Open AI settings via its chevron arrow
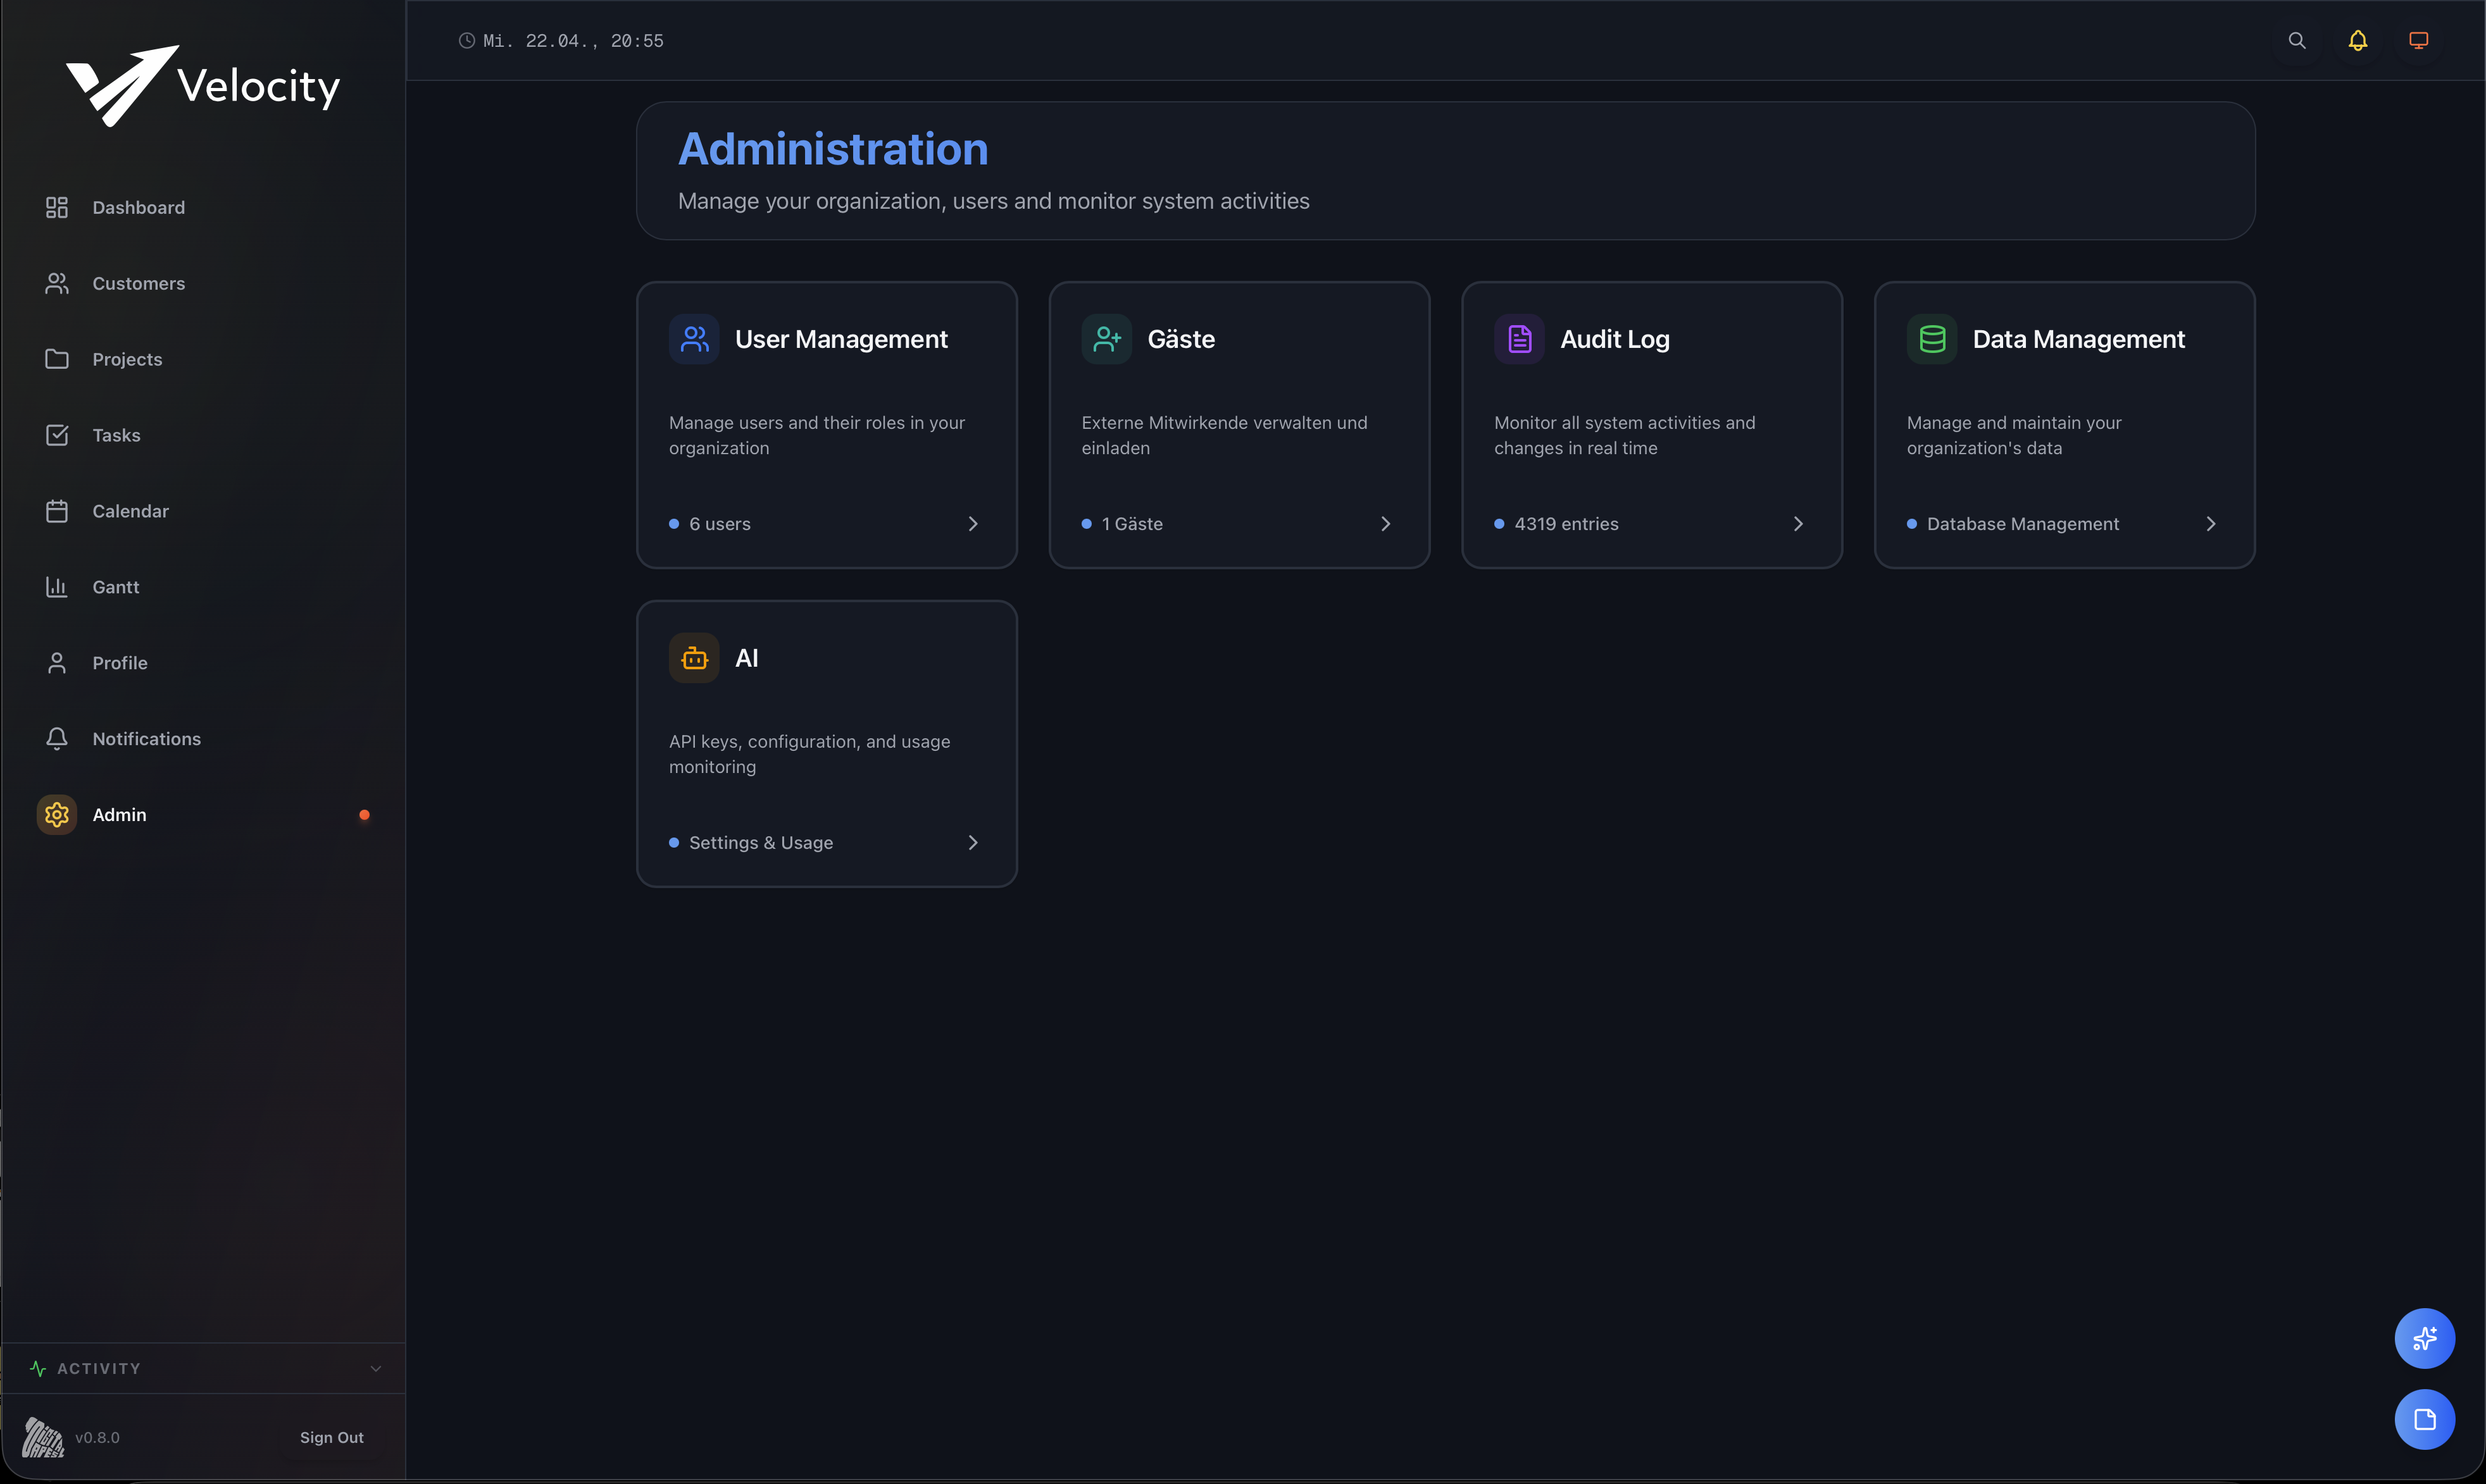The width and height of the screenshot is (2486, 1484). coord(972,843)
